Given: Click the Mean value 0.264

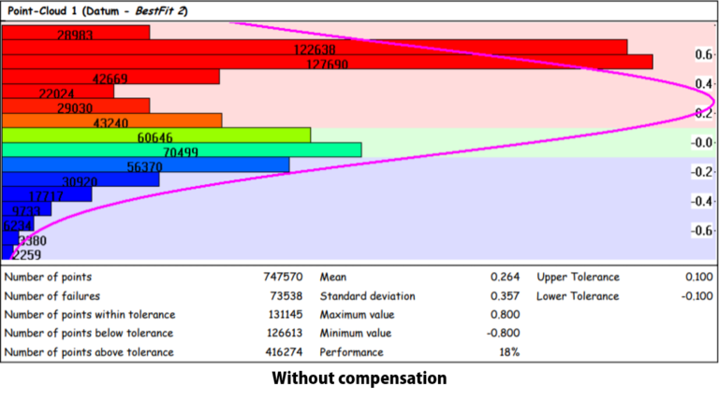Looking at the screenshot, I should coord(506,278).
